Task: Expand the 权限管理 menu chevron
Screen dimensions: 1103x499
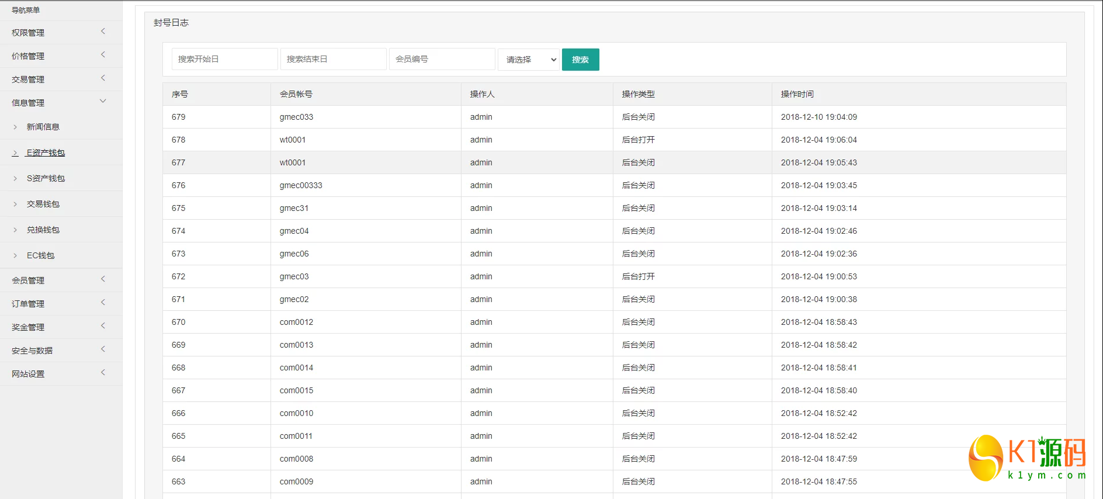Action: [103, 32]
